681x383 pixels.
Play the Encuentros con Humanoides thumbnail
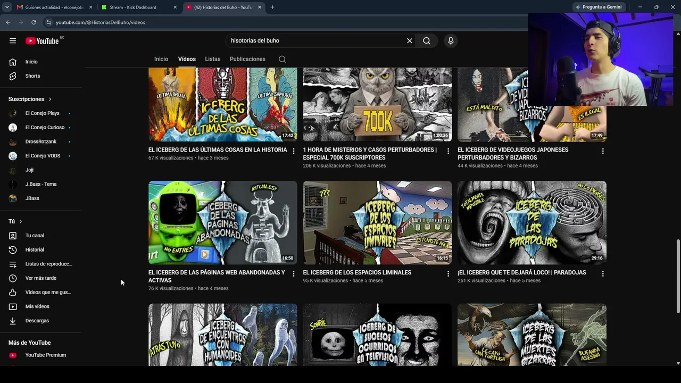point(223,335)
